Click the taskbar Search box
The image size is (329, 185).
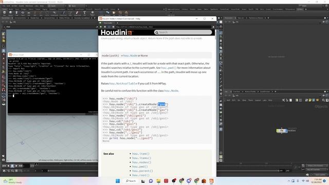pos(131,181)
